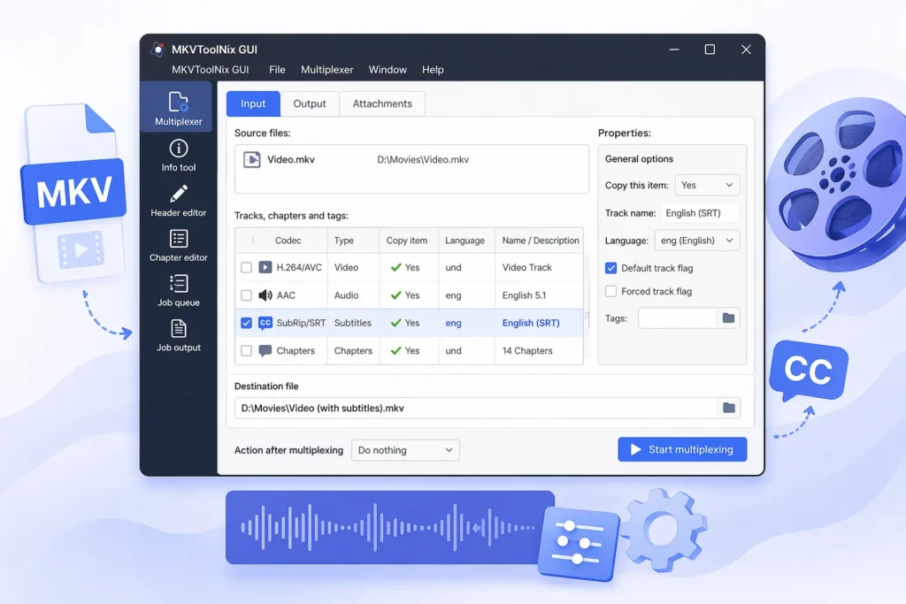Enable the Chapters track checkbox
Image resolution: width=906 pixels, height=604 pixels.
[x=246, y=350]
